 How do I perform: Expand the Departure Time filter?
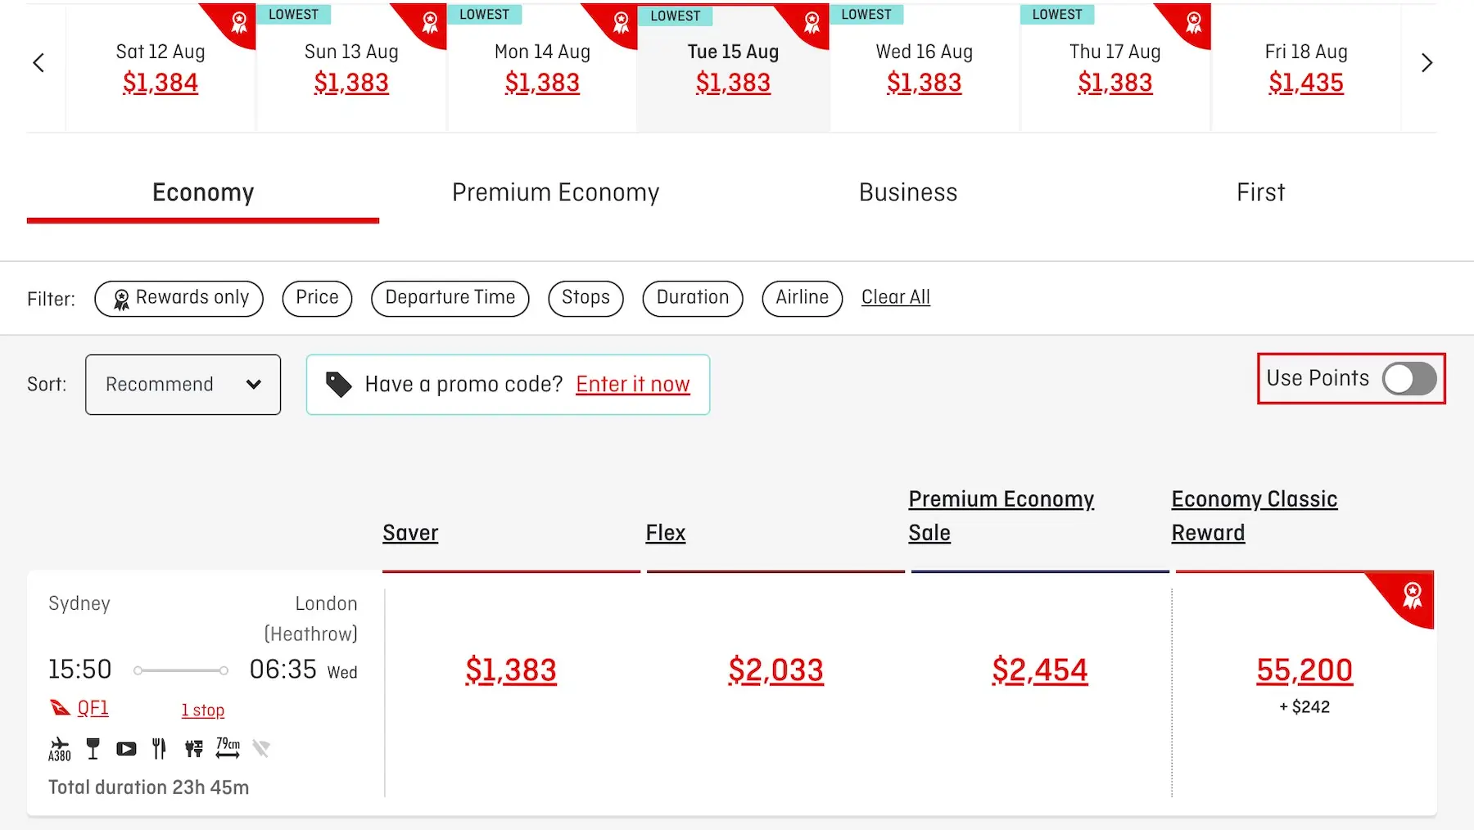450,298
